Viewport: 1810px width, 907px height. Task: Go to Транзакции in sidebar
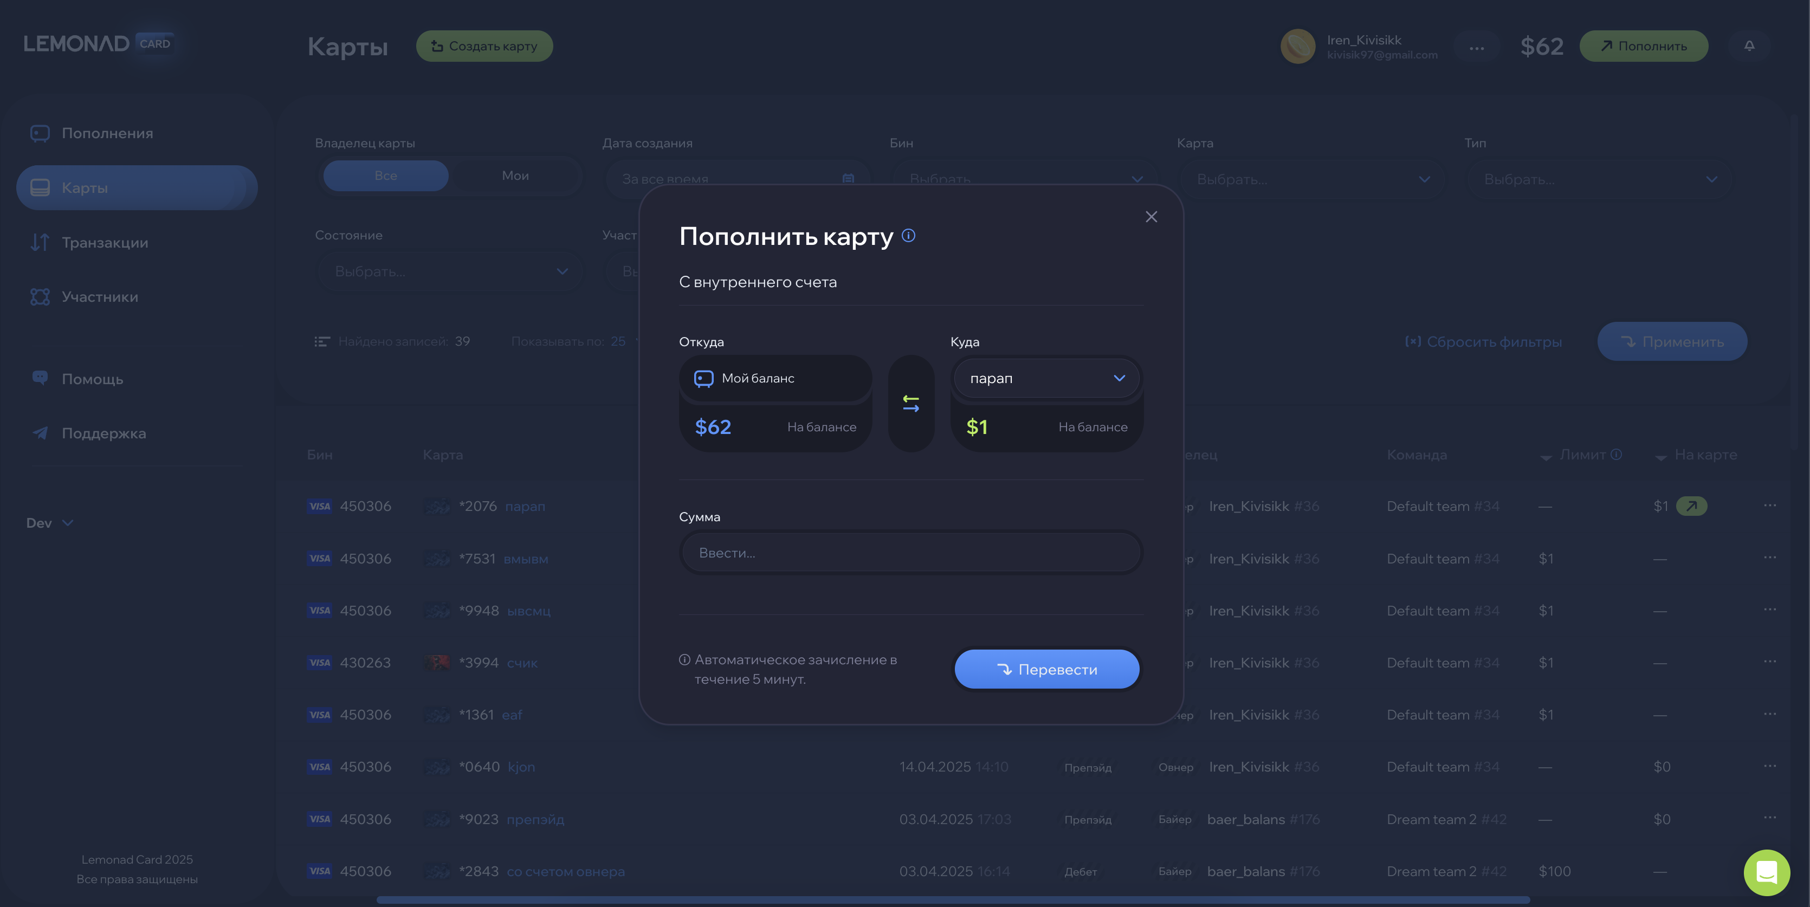tap(105, 242)
